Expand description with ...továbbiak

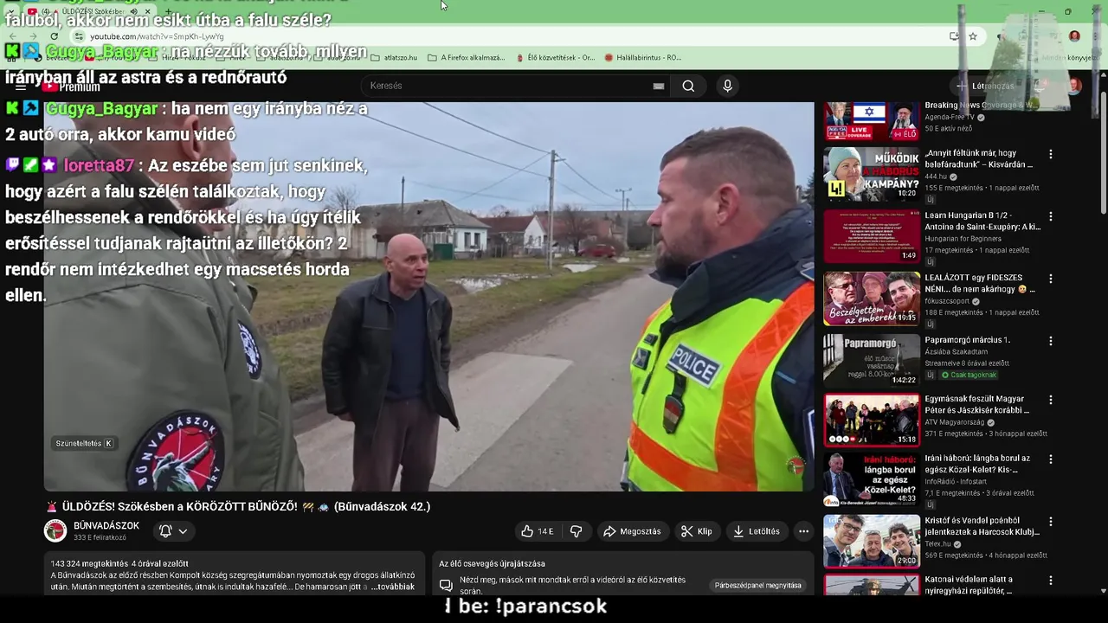tap(392, 587)
